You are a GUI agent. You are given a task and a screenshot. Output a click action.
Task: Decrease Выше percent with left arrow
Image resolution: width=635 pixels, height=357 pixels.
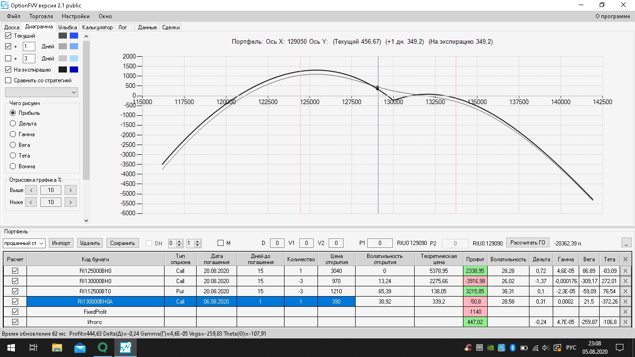(31, 190)
